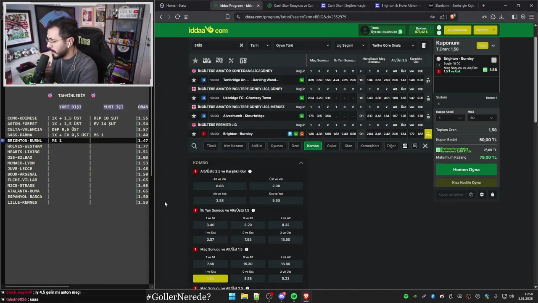Select the percent filter icon
538x303 pixels.
coord(231,61)
